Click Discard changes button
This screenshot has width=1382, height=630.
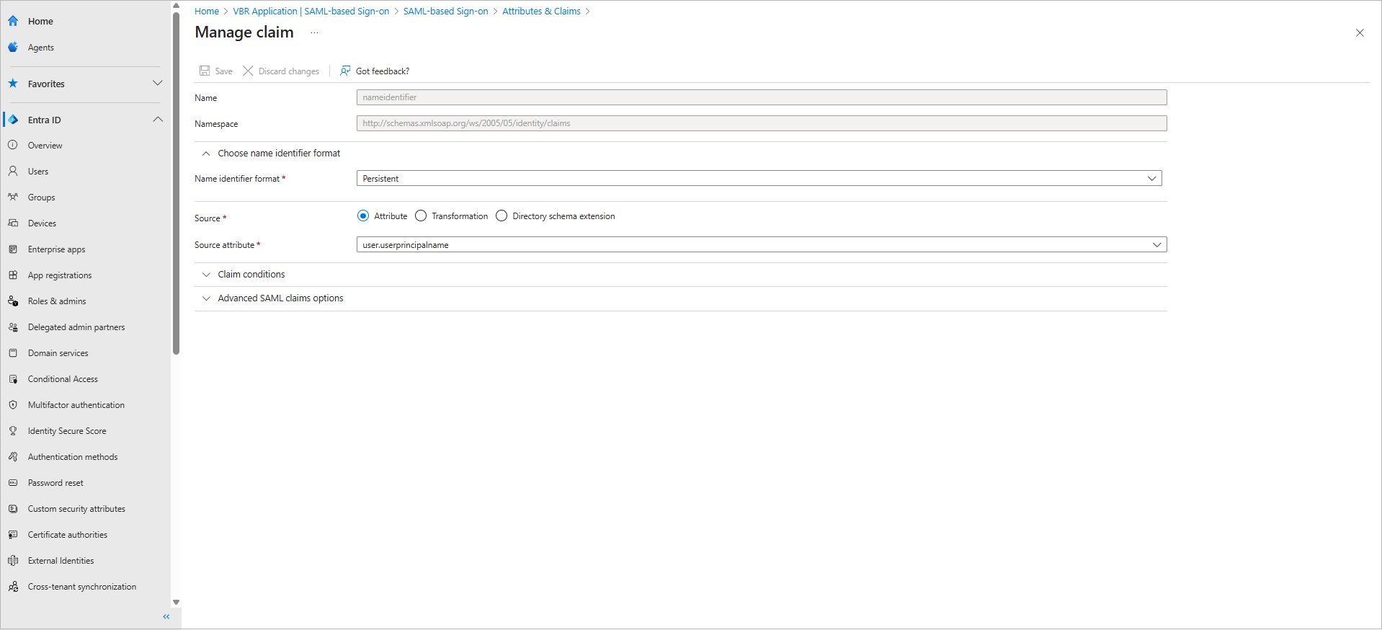(x=281, y=71)
